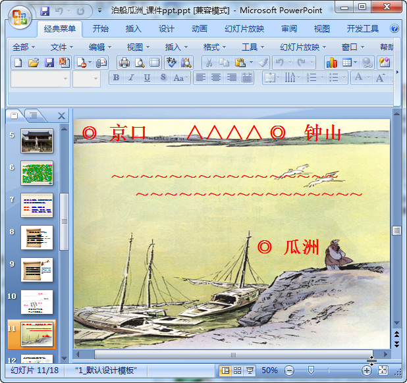Click thumbnail pane vertical scrollbar thumb
The image size is (407, 383).
(x=64, y=222)
